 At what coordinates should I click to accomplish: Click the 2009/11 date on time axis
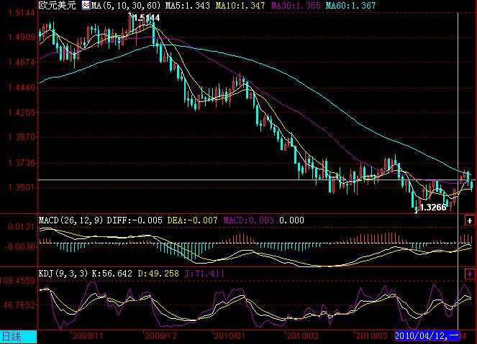click(x=88, y=336)
